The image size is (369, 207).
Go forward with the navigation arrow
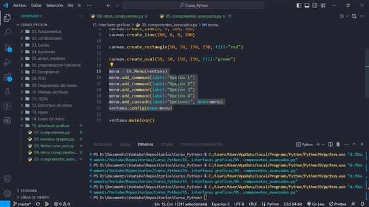point(116,5)
